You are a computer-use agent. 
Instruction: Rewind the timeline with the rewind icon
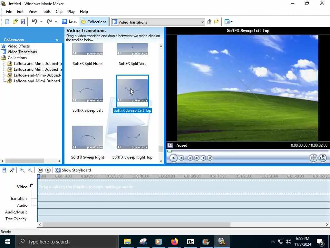coord(40,170)
